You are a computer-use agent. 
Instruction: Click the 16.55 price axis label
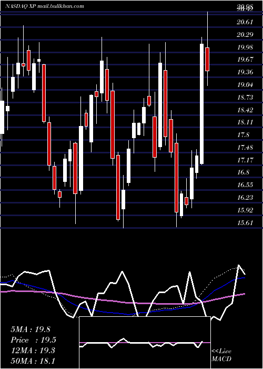click(245, 184)
